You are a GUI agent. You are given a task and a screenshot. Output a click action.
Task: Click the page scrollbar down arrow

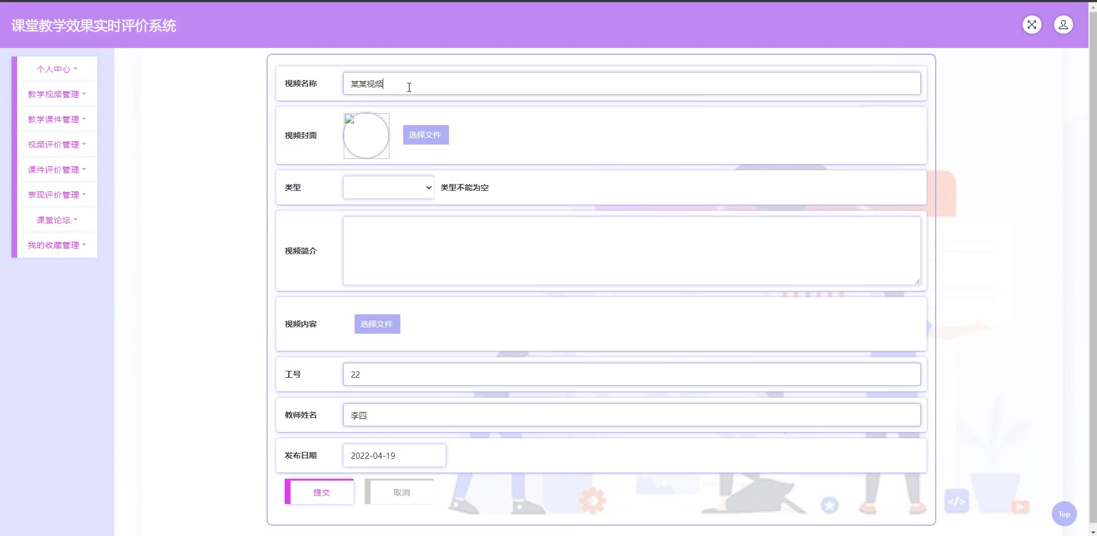(x=1093, y=531)
